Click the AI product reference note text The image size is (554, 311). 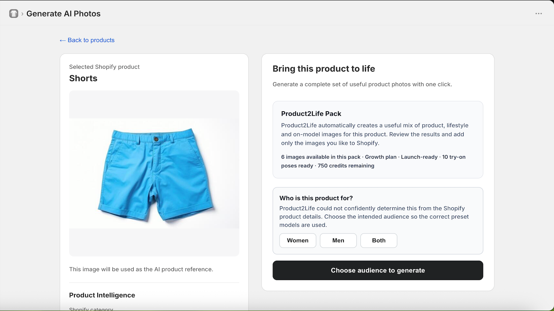[141, 269]
